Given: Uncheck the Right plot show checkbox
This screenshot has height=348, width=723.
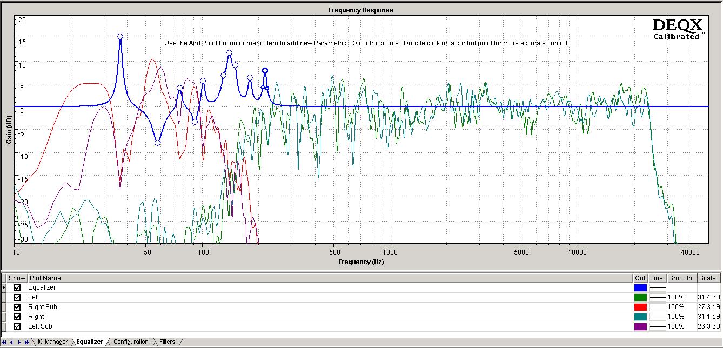Looking at the screenshot, I should (x=17, y=317).
